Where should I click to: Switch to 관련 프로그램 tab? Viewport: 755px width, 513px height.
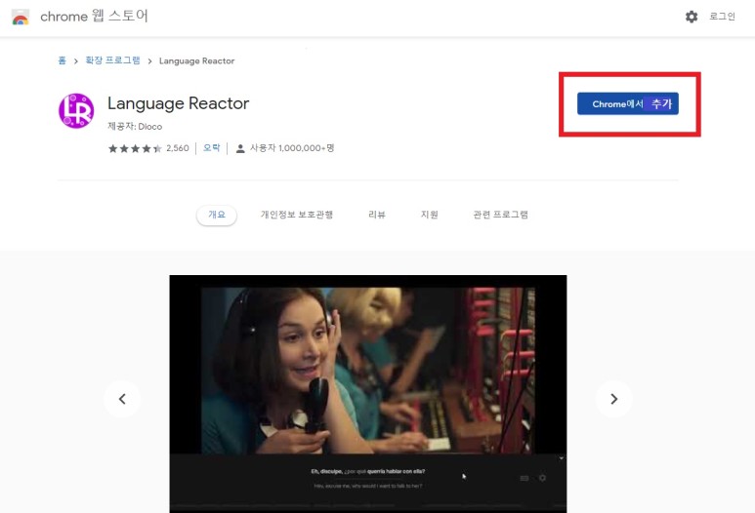click(500, 215)
